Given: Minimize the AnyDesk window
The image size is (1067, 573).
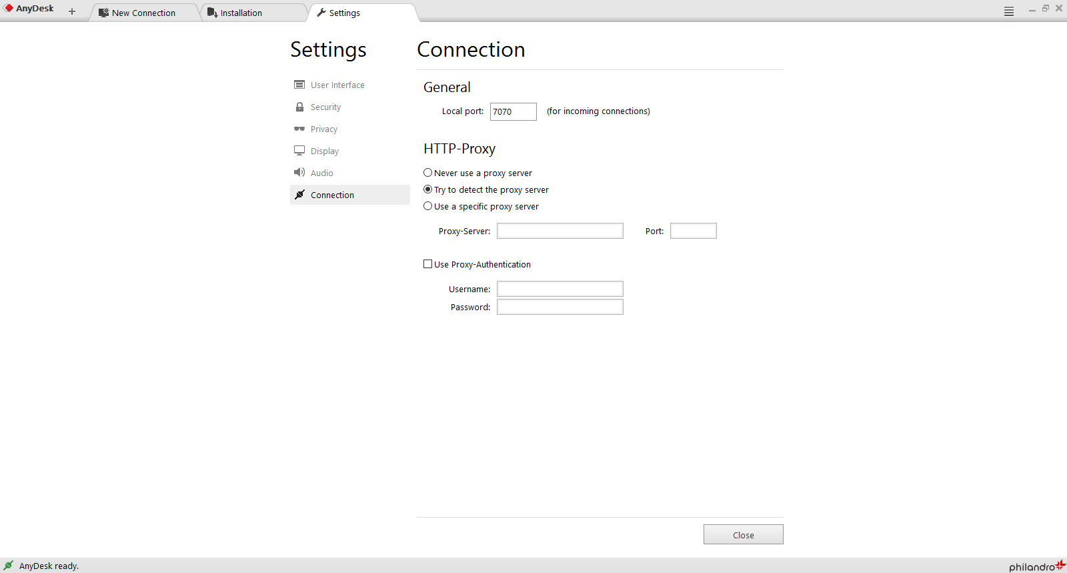Looking at the screenshot, I should (1032, 9).
